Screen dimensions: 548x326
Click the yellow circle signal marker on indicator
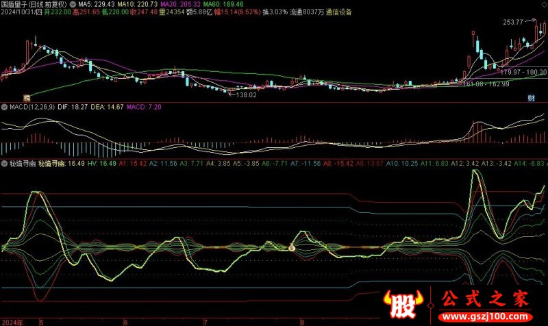(292, 248)
